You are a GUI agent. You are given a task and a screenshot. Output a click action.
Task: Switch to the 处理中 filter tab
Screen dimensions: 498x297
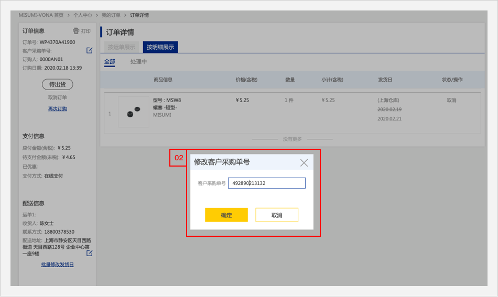[x=138, y=62]
